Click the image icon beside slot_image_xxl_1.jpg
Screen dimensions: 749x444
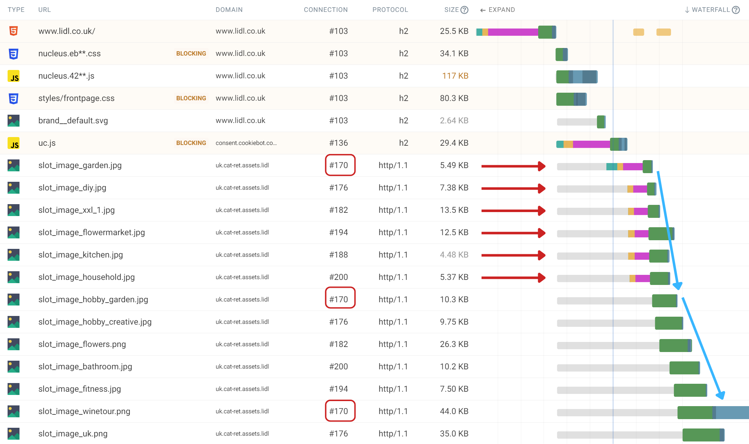[x=14, y=210]
